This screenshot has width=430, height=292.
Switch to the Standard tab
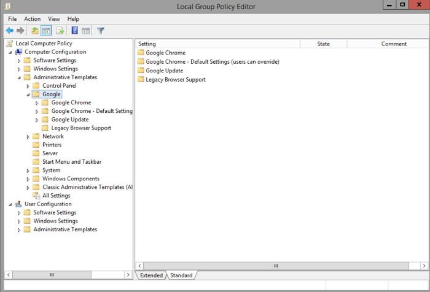pos(181,275)
